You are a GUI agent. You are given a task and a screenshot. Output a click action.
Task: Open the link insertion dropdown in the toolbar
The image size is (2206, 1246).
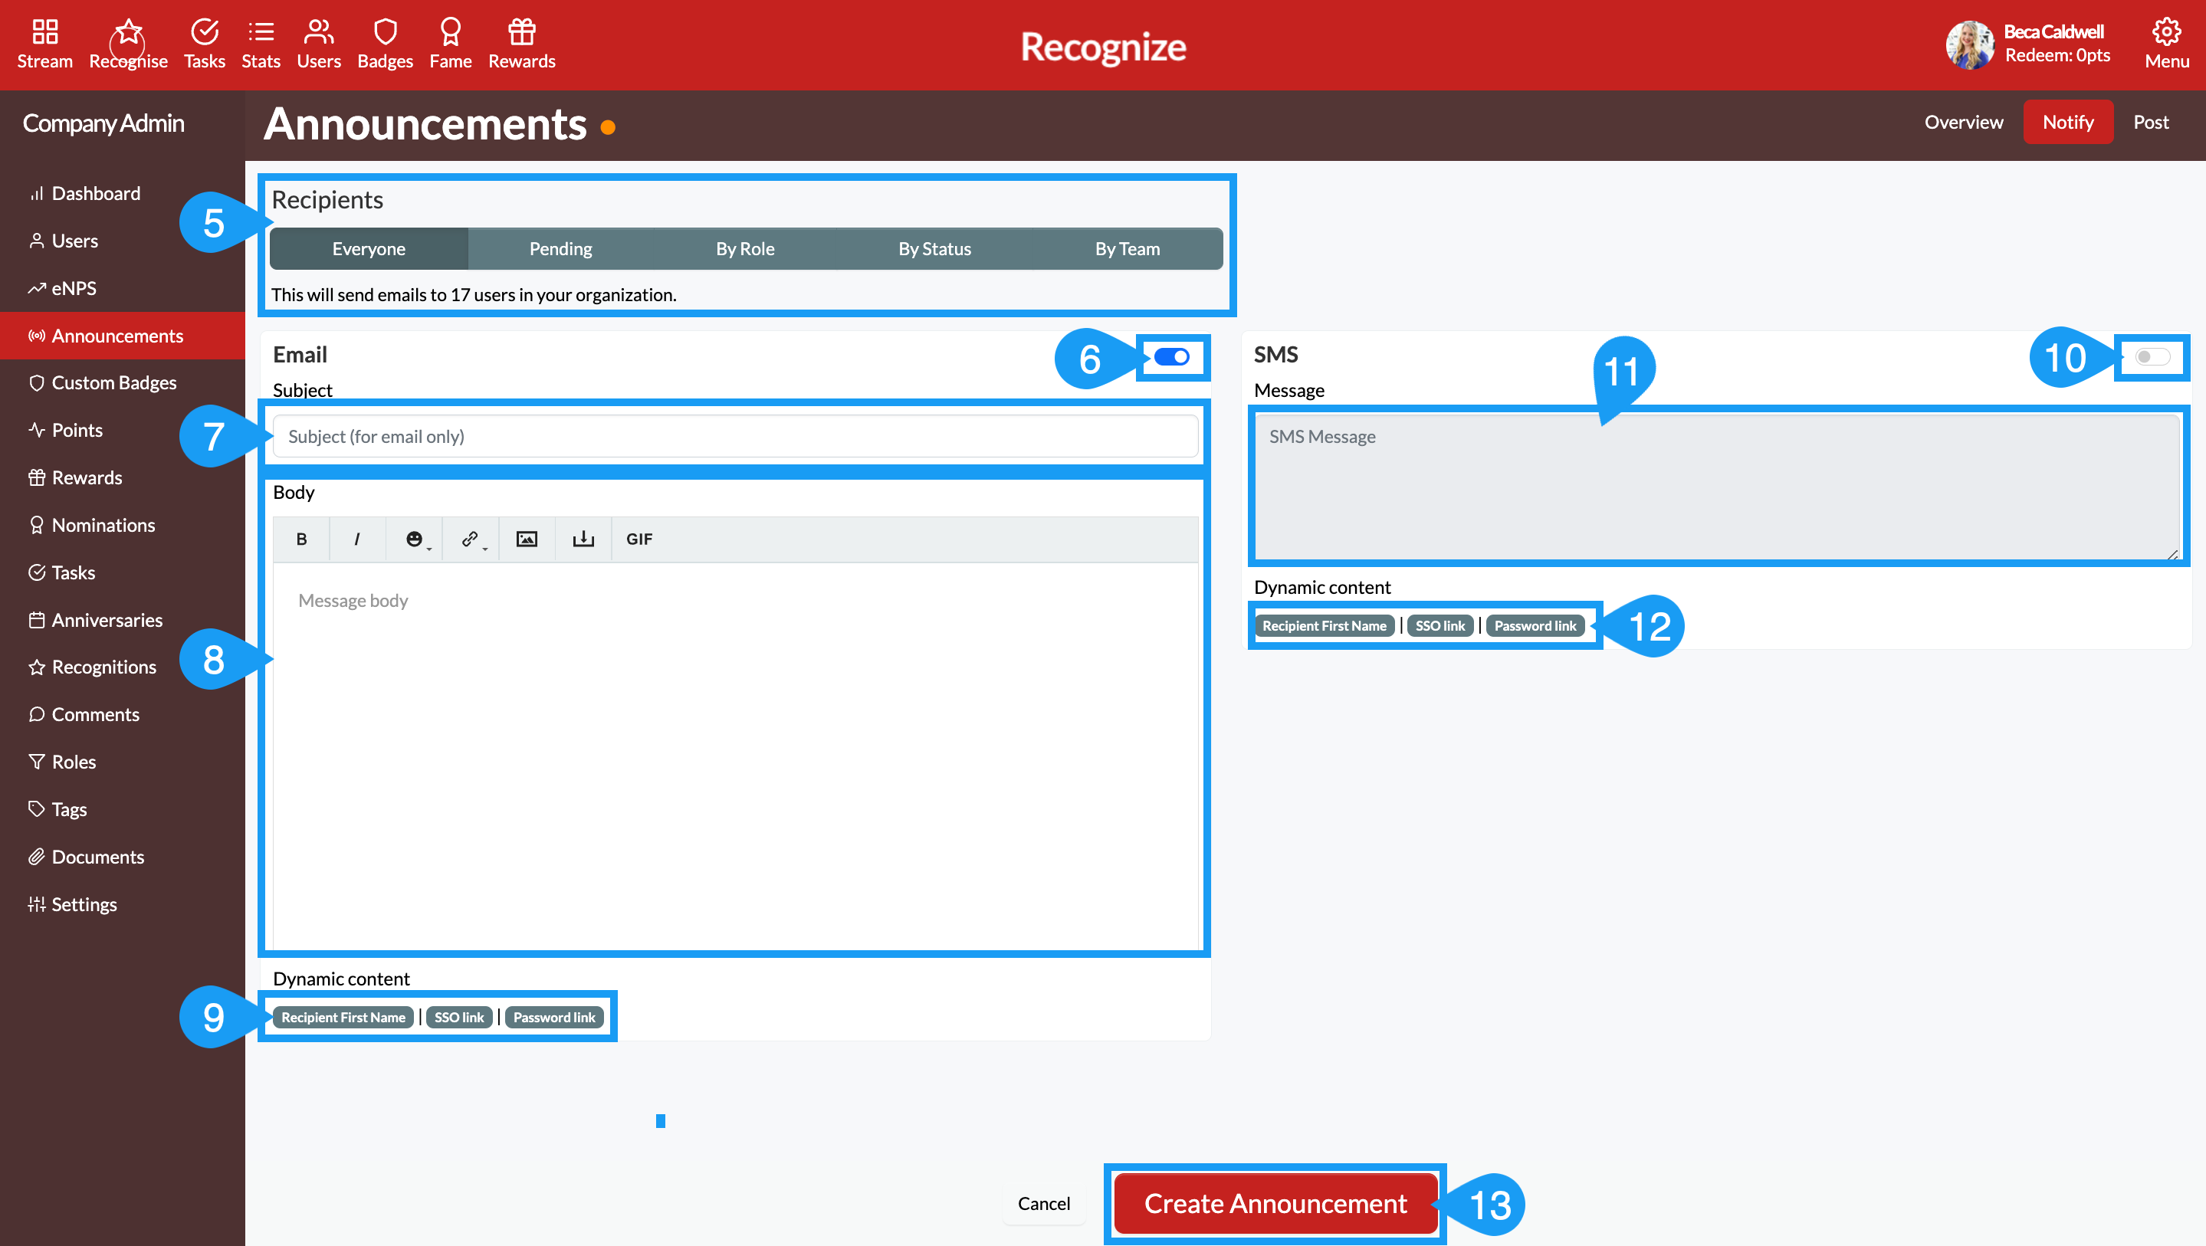470,539
